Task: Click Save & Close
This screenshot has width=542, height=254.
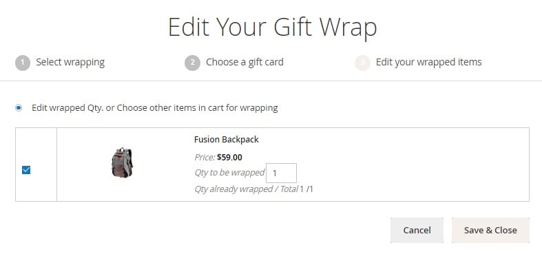Action: [490, 230]
